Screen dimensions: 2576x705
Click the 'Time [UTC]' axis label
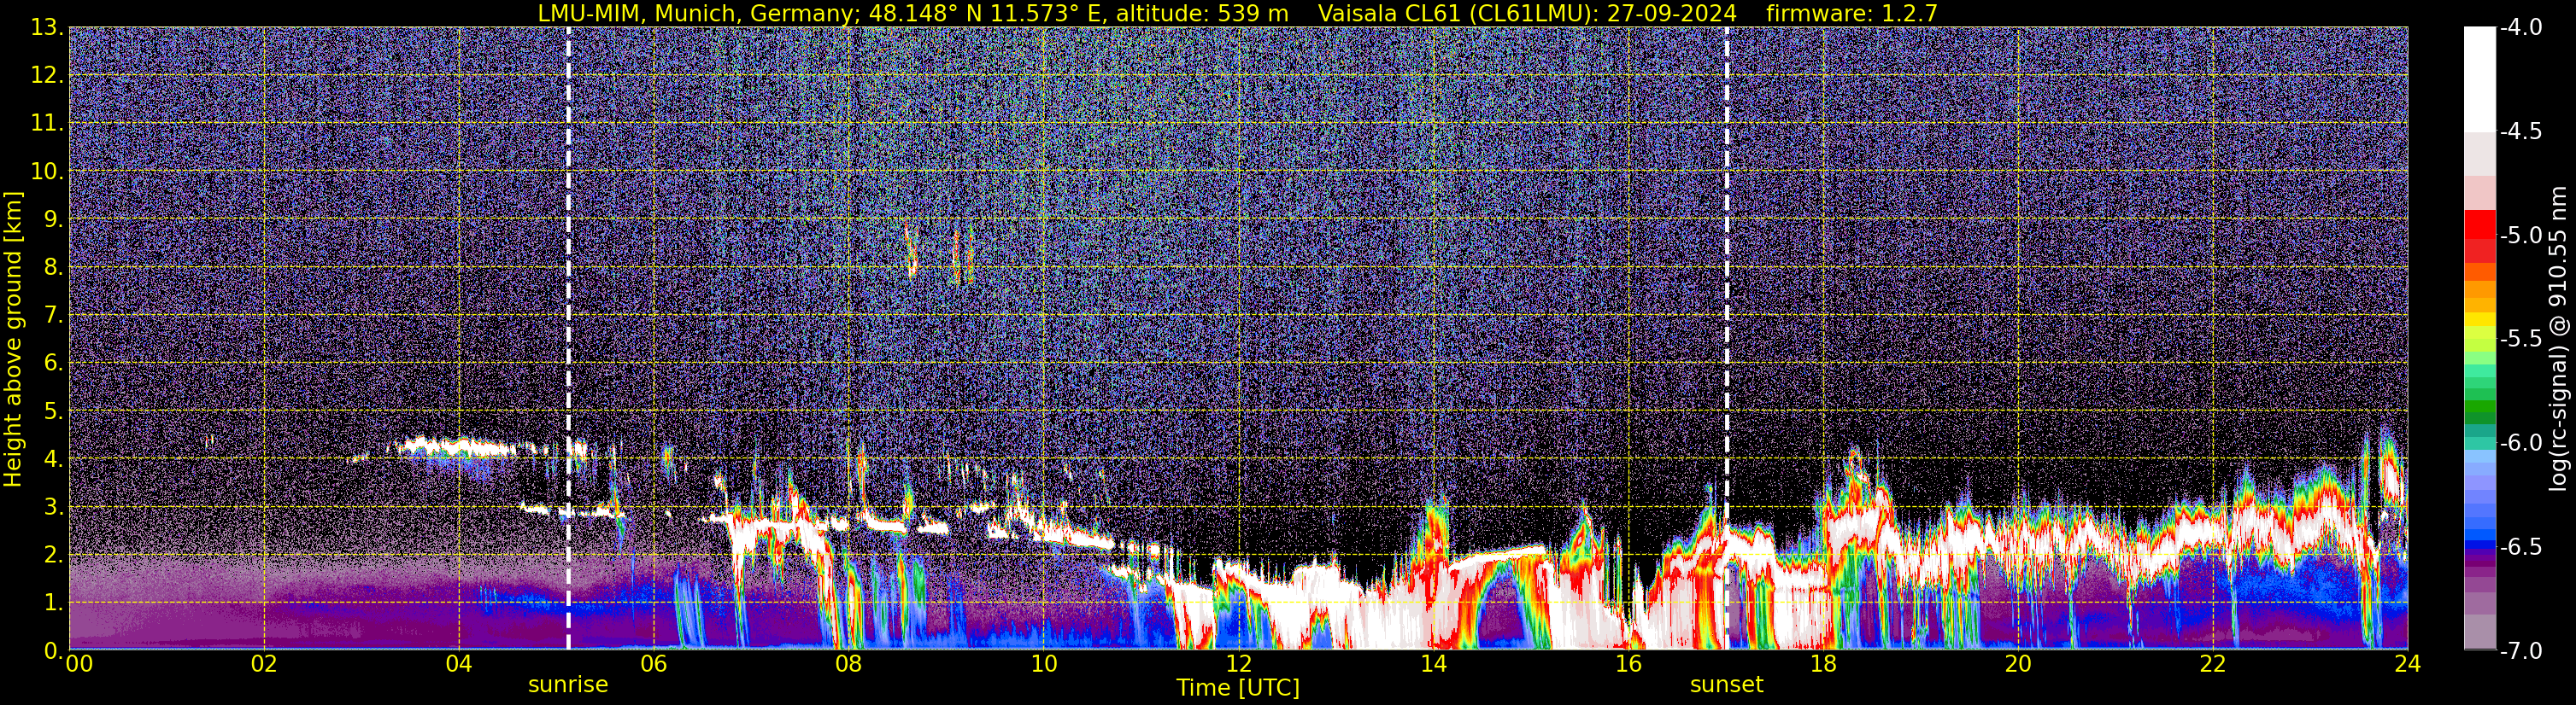[x=1238, y=688]
